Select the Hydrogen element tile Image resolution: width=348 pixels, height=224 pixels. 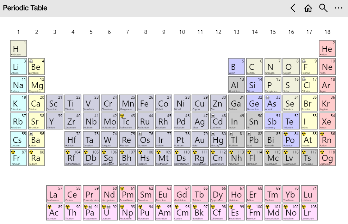point(18,48)
